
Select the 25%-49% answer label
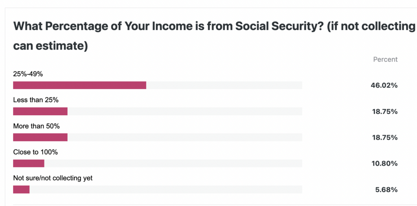[28, 74]
